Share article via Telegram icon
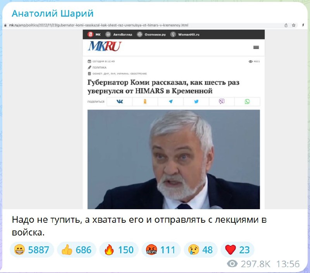The height and width of the screenshot is (273, 310). [x=170, y=102]
